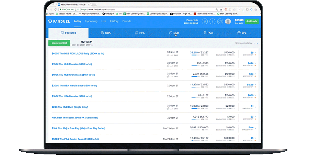This screenshot has height=164, width=309.
Task: Expand the $3 entry chevron
Action: pos(255,117)
